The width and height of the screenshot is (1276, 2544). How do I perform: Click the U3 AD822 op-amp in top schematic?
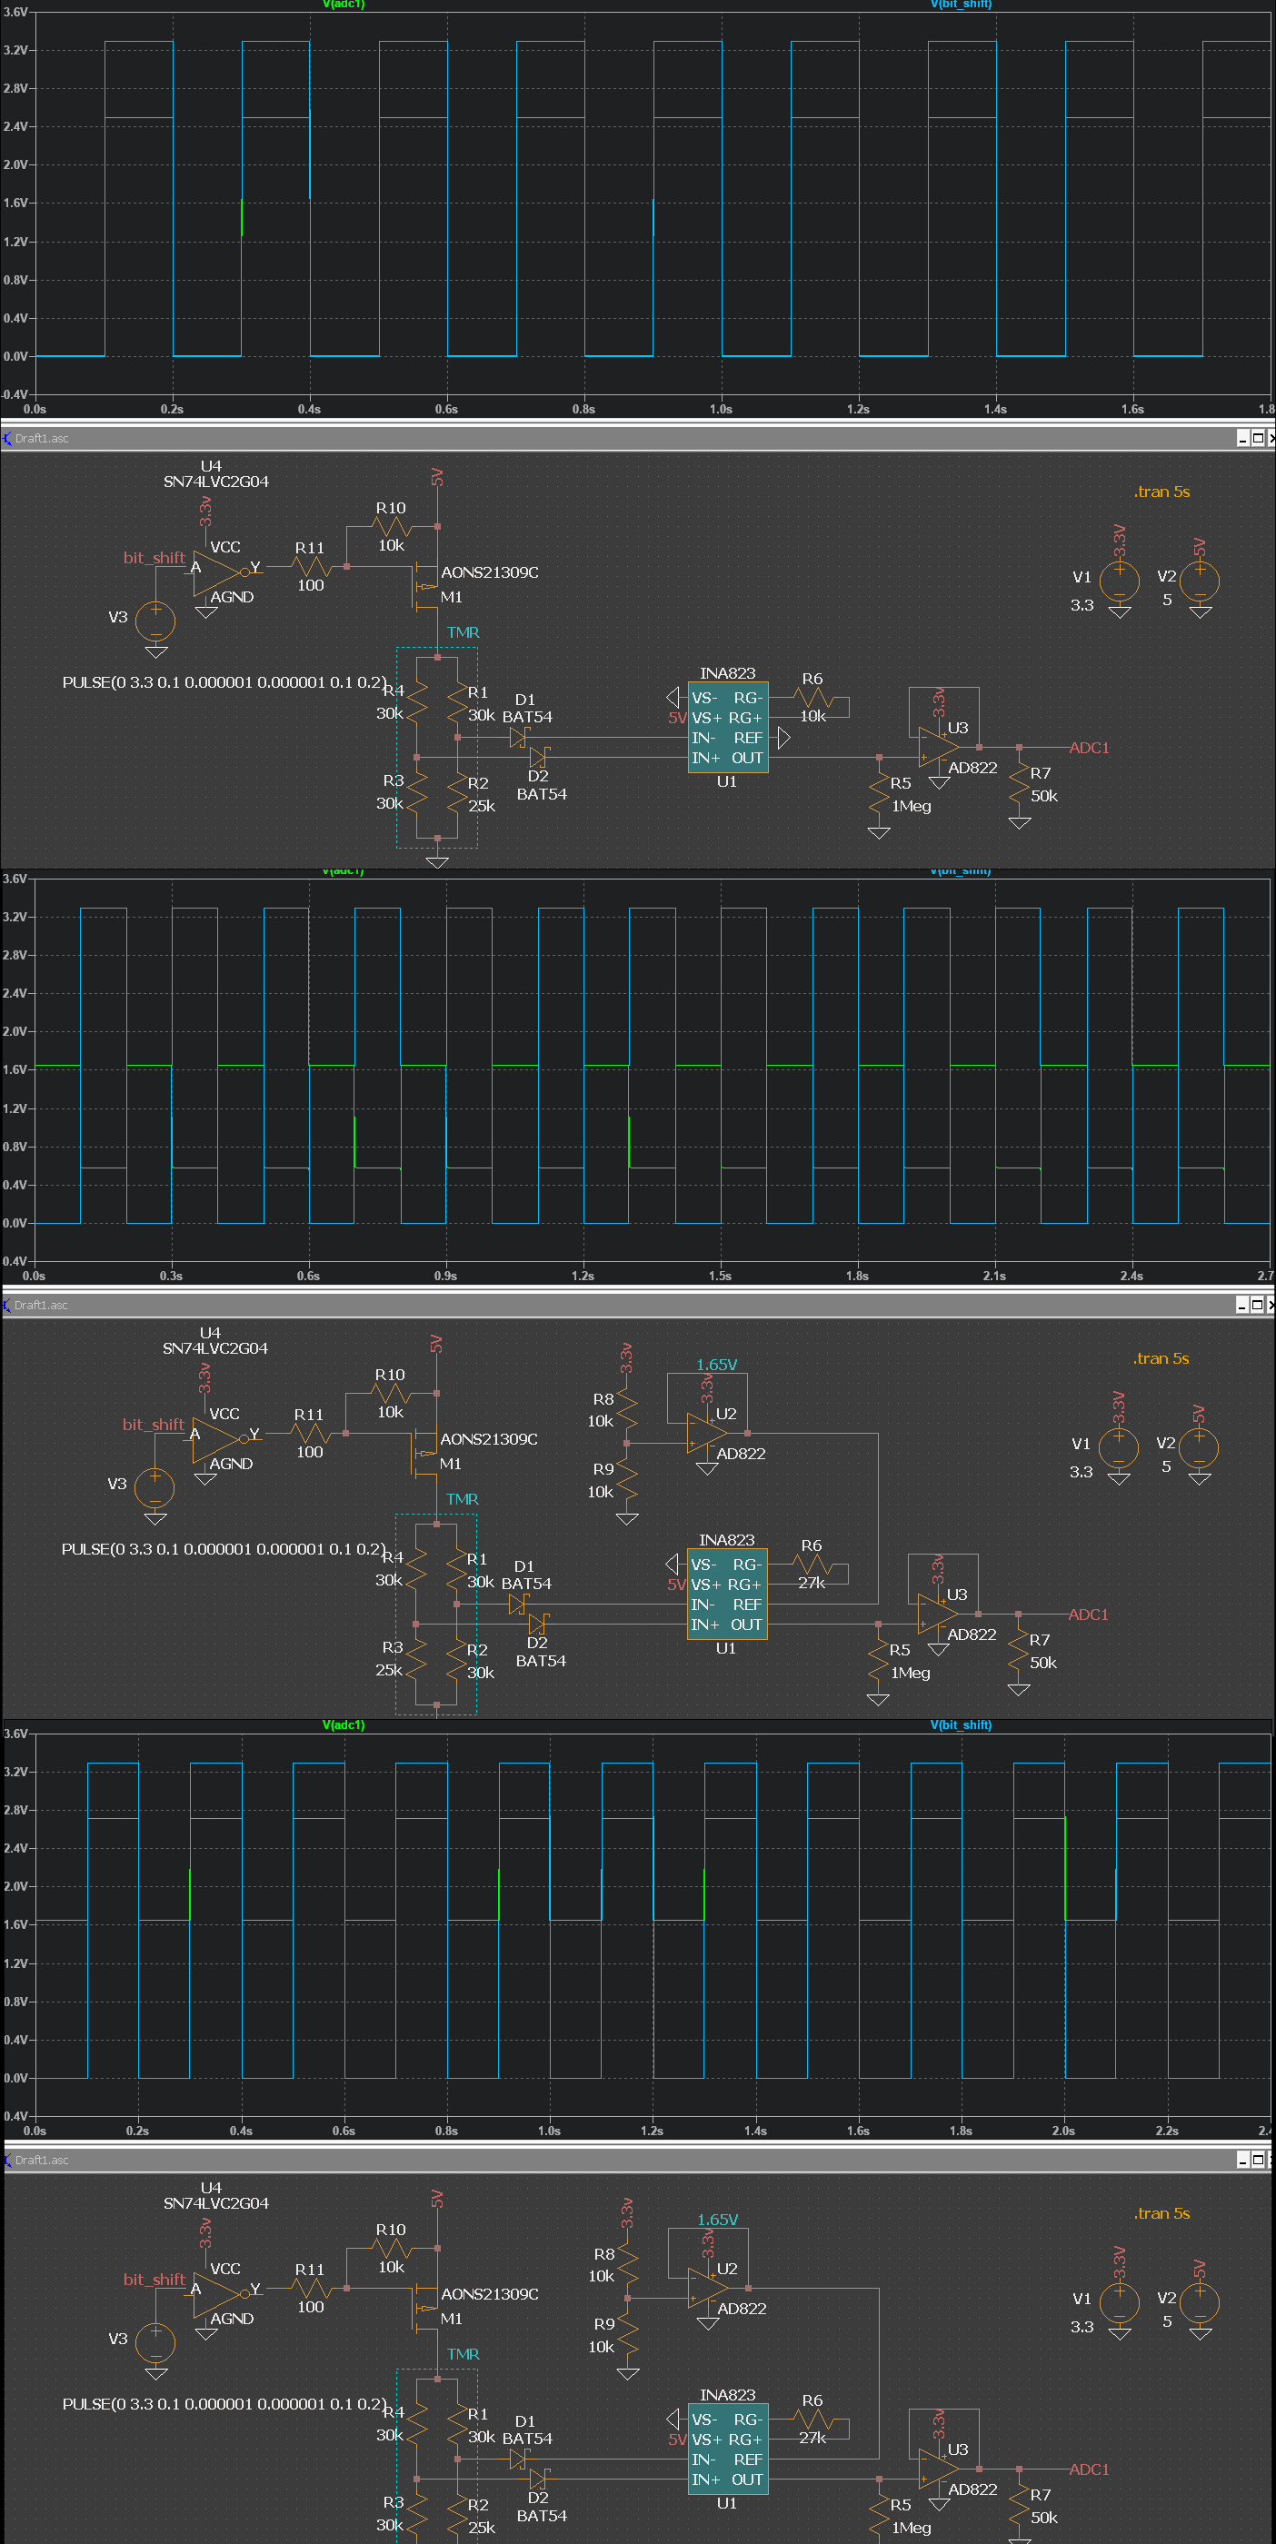pos(937,747)
